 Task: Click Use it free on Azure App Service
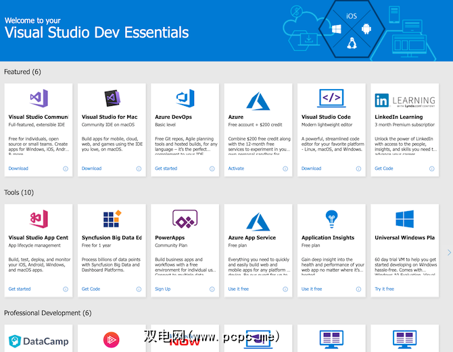coord(238,289)
